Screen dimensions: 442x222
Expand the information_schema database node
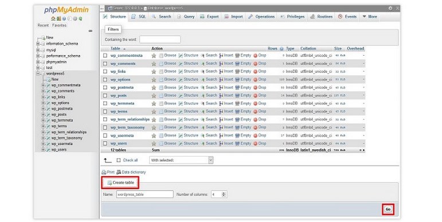pos(38,44)
